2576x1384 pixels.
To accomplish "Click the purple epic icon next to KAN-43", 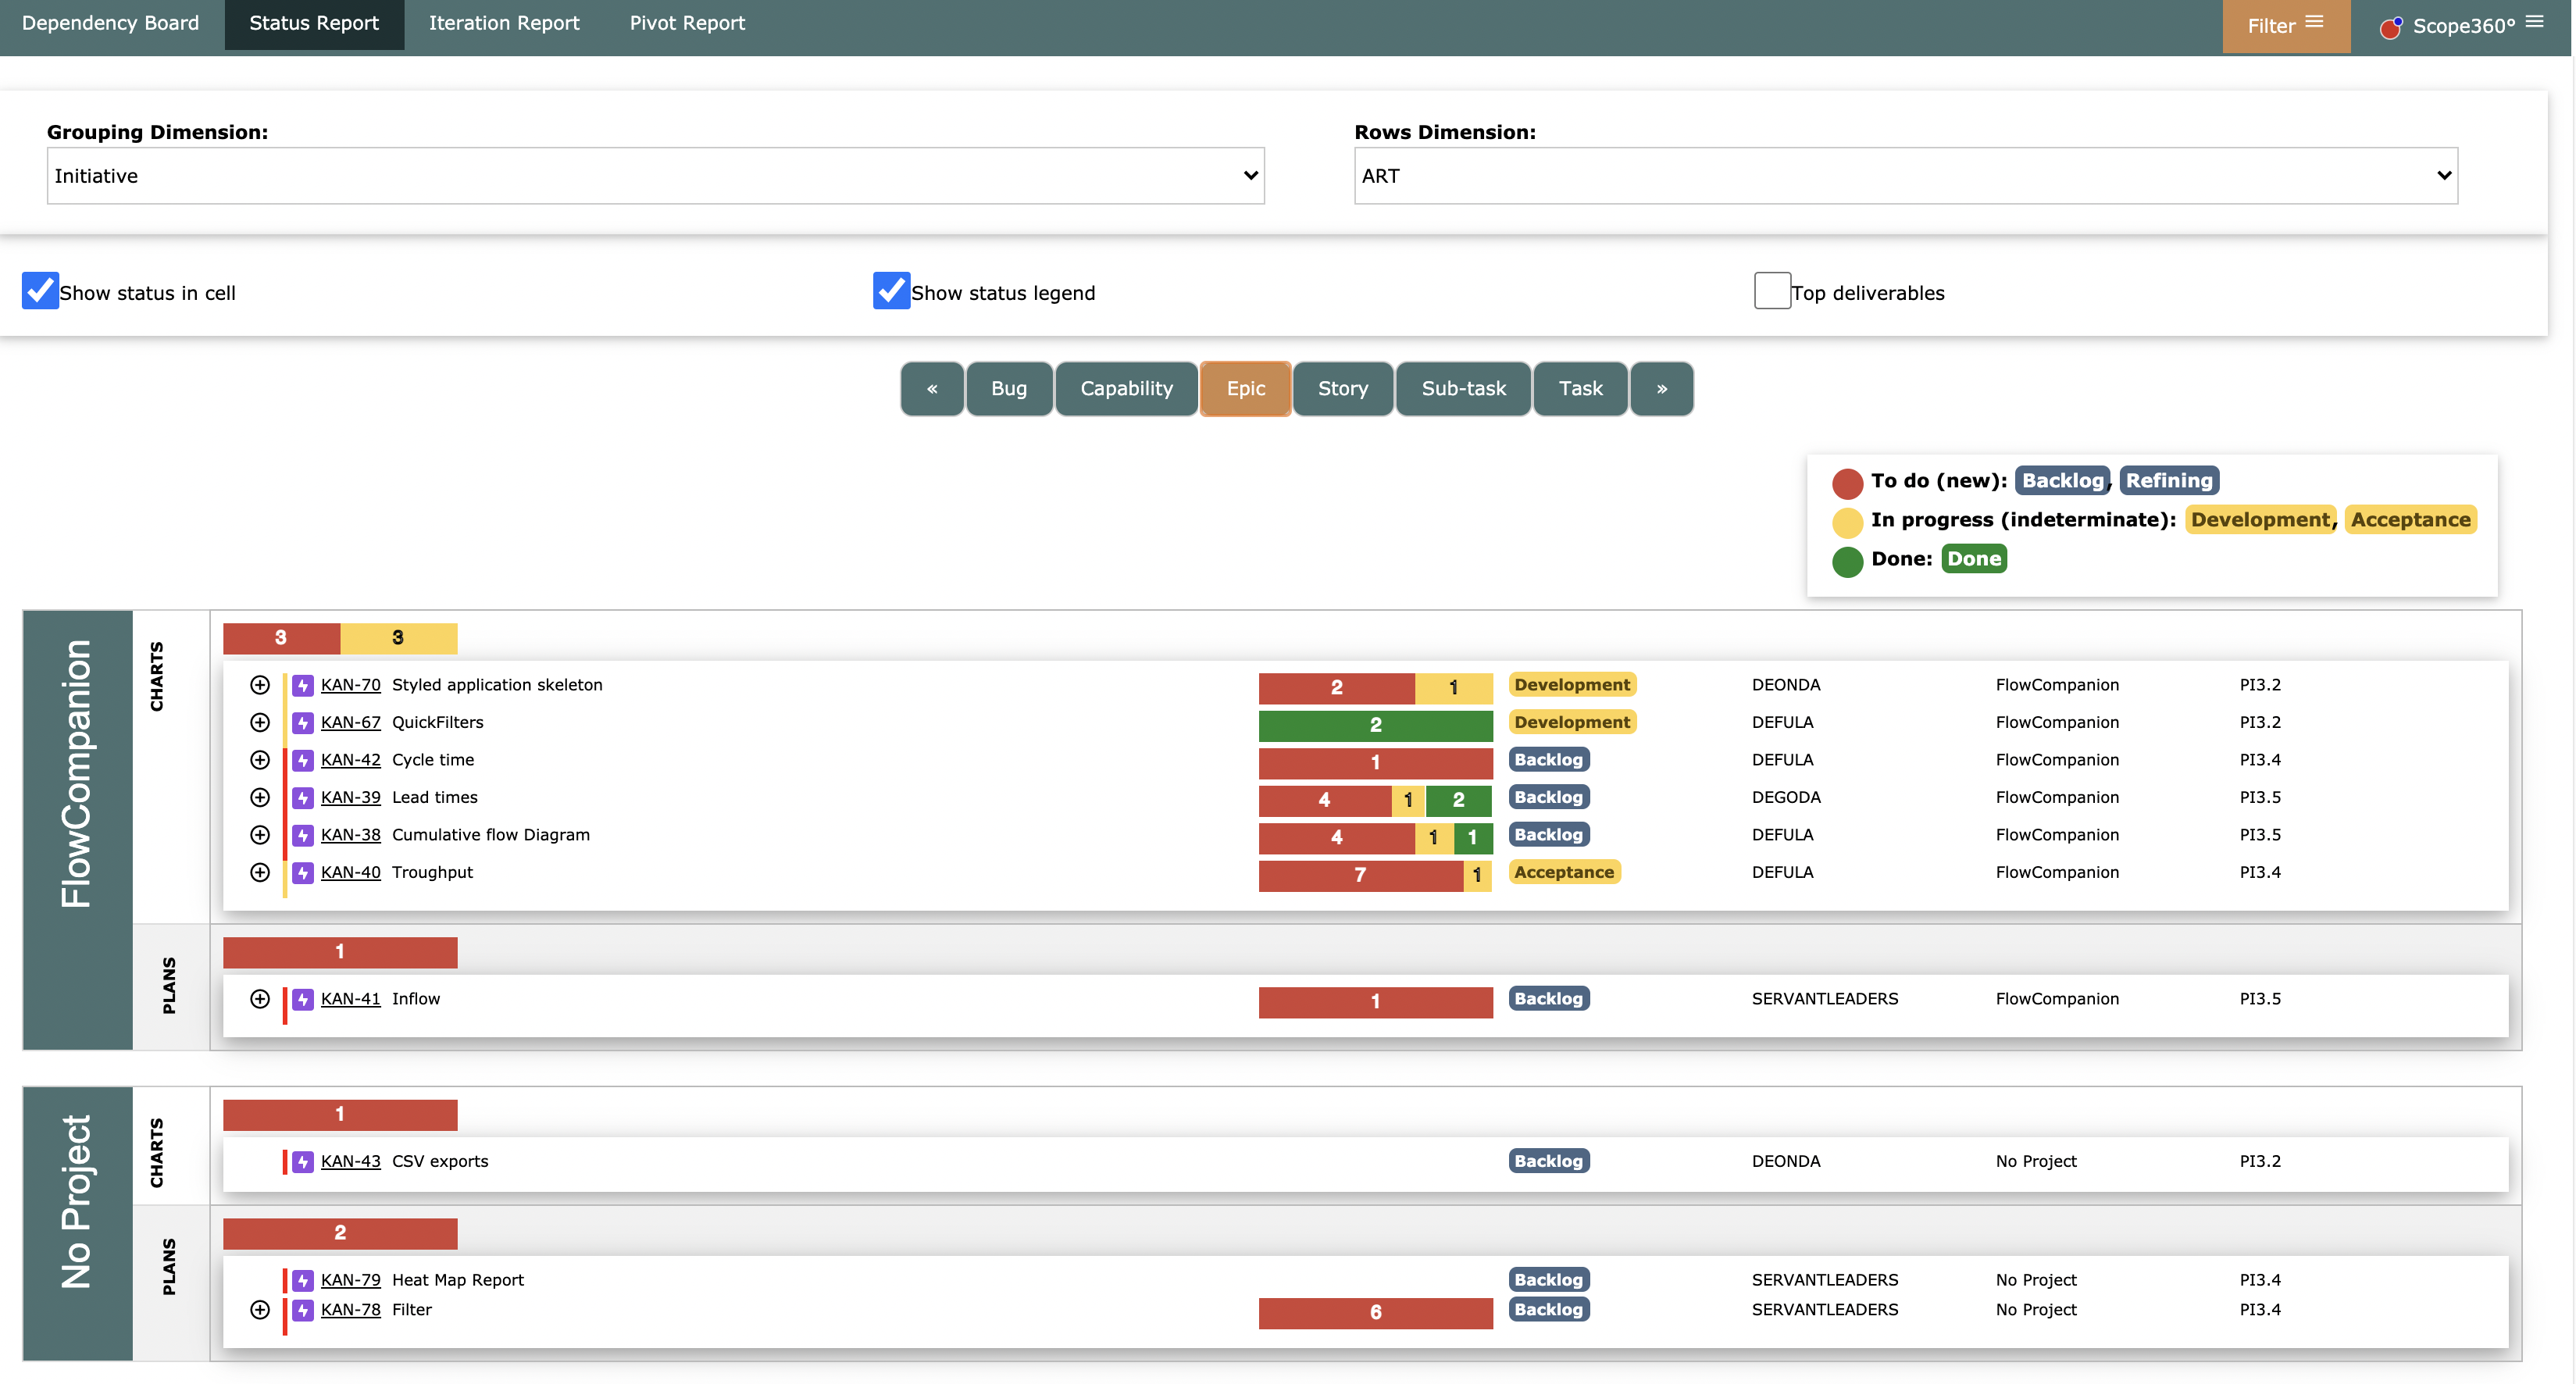I will point(303,1161).
